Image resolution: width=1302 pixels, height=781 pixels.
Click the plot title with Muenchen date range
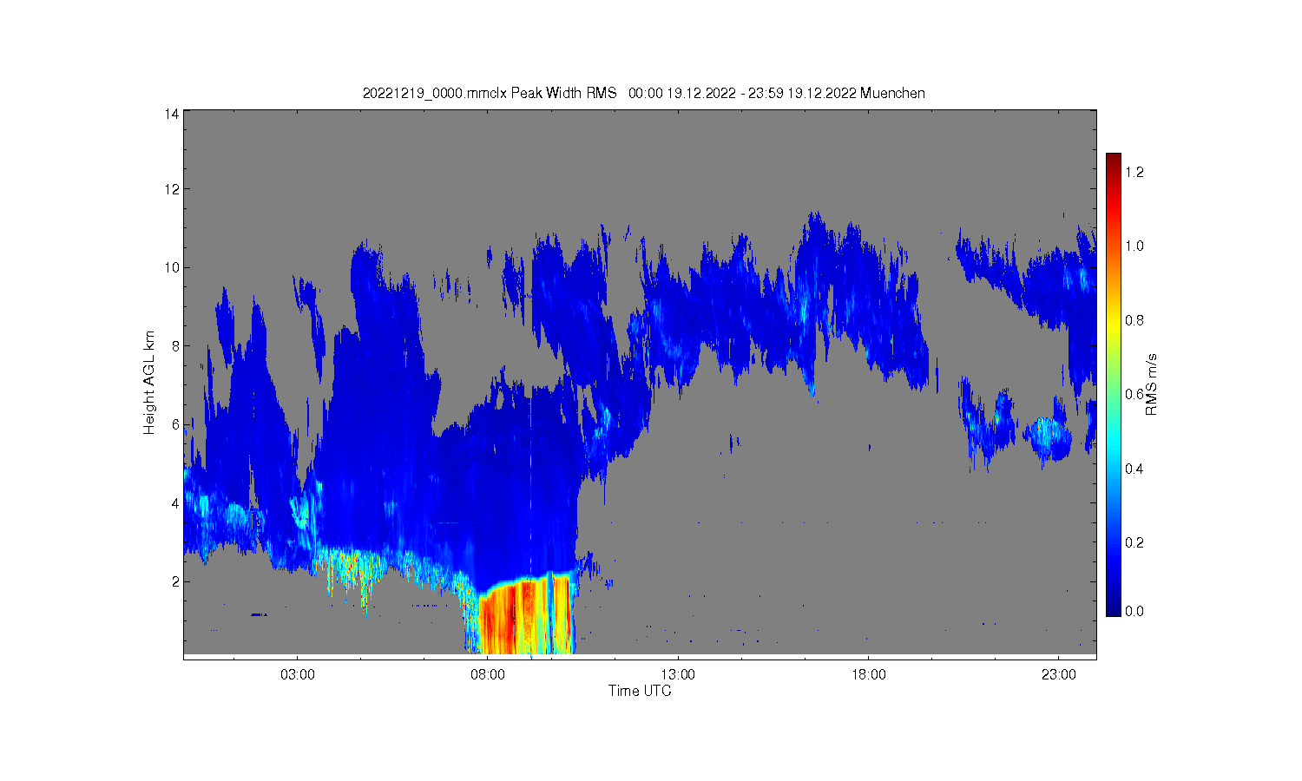pos(643,93)
